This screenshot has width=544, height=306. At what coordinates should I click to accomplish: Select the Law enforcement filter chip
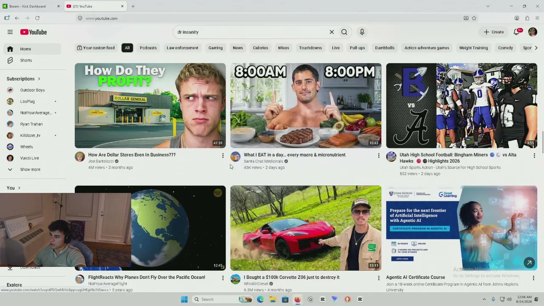click(182, 48)
